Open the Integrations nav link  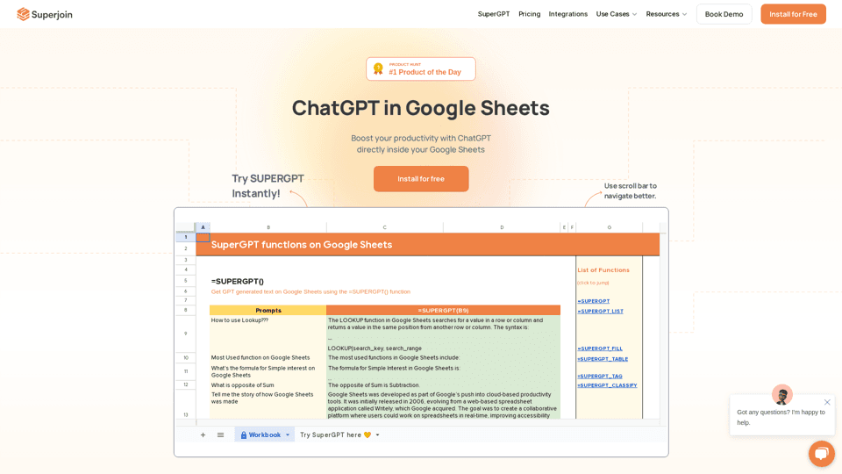[x=567, y=14]
